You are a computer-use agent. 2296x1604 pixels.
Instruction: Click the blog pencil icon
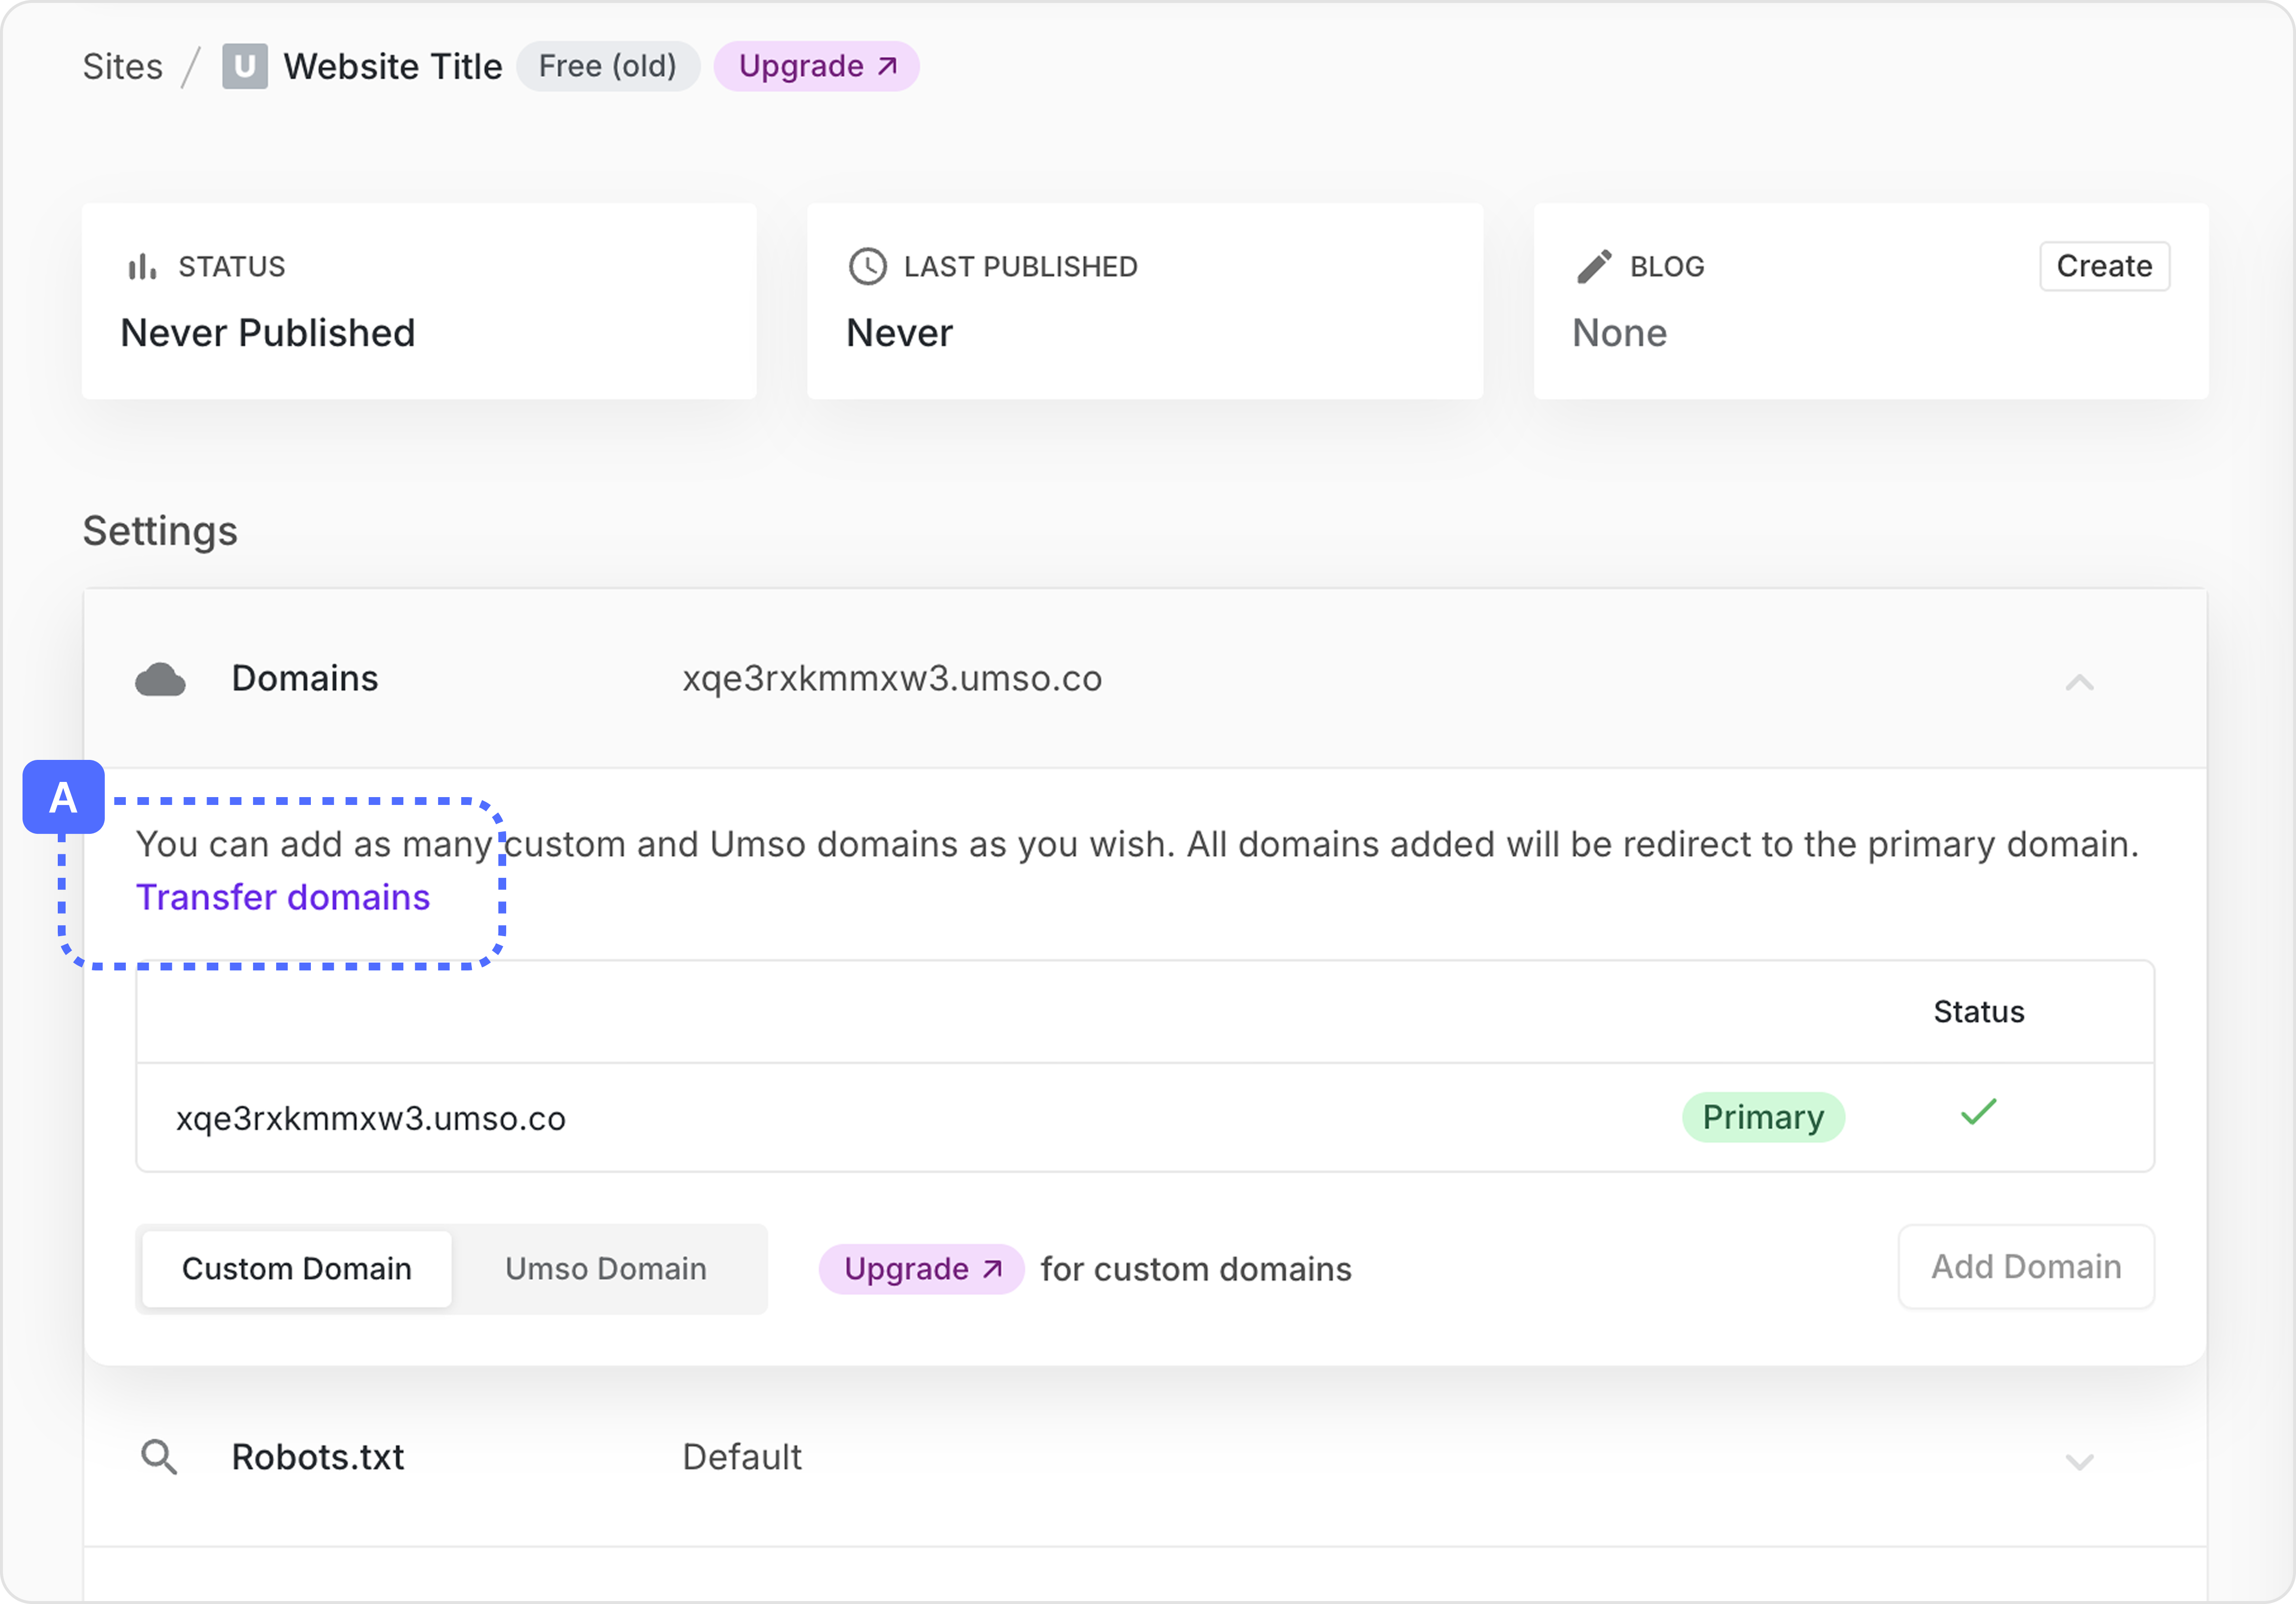(x=1594, y=267)
